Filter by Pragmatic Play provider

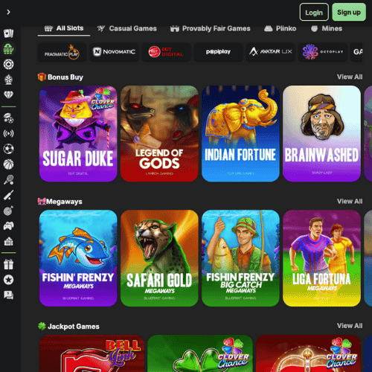[x=62, y=52]
